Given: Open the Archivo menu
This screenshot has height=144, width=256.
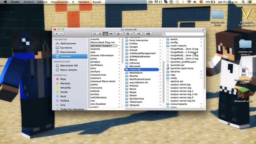Looking at the screenshot, I should tap(28, 2).
